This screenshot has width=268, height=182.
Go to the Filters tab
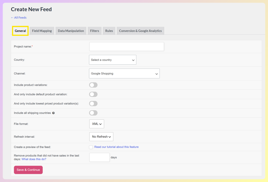(x=94, y=31)
